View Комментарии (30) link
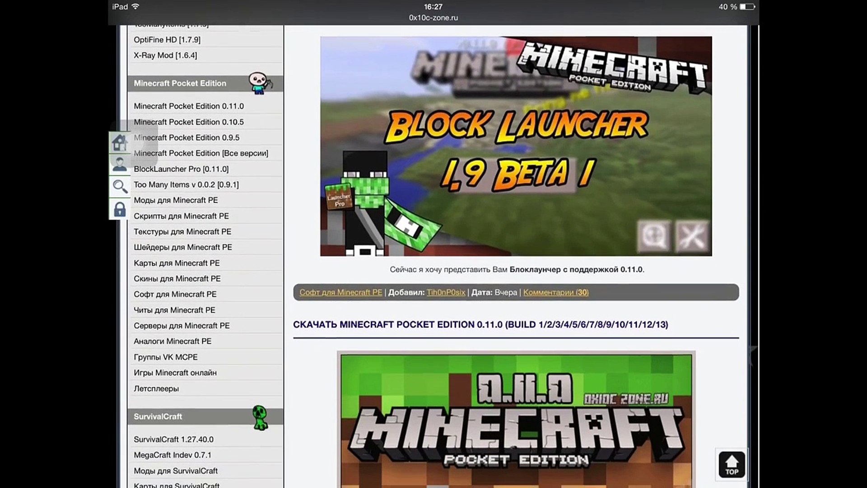The width and height of the screenshot is (867, 488). tap(555, 292)
